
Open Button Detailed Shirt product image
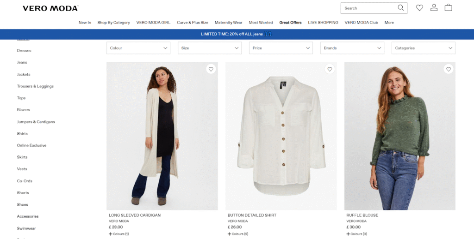[281, 136]
